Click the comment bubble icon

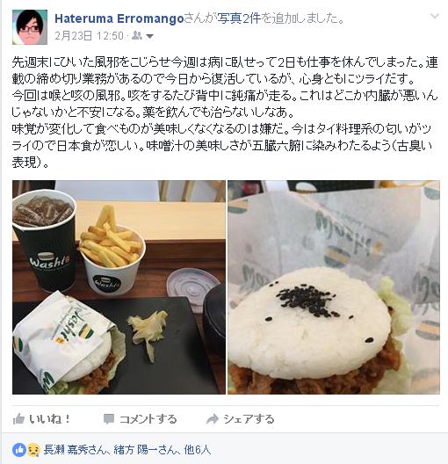(109, 419)
